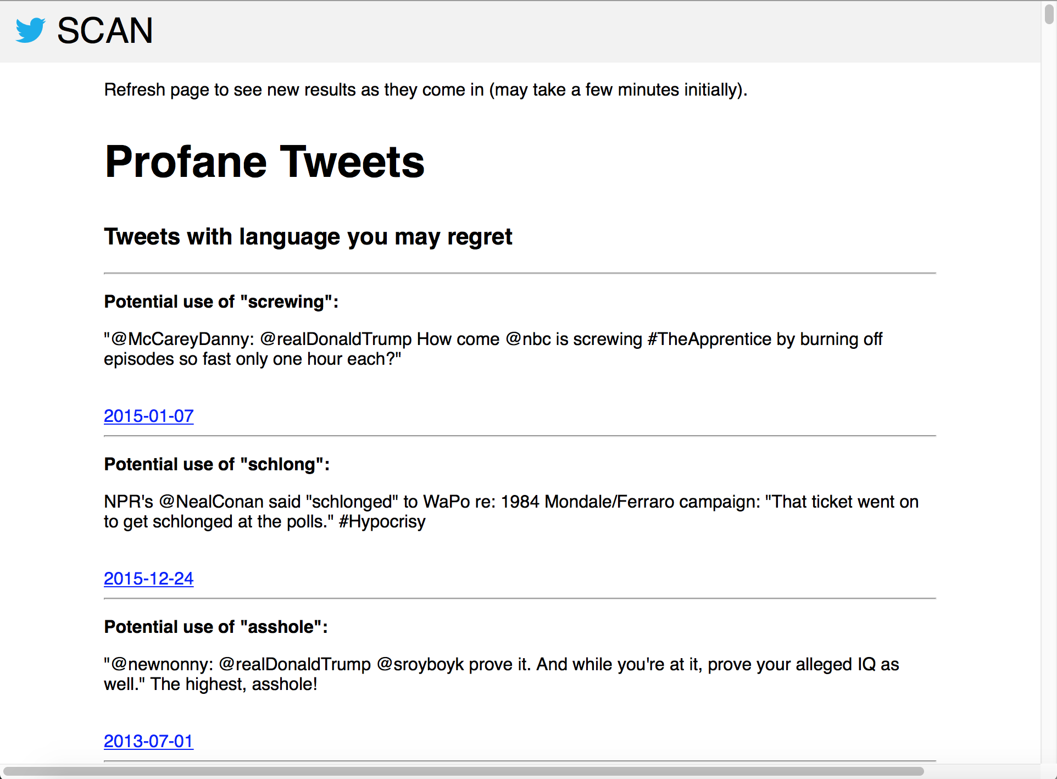The width and height of the screenshot is (1057, 779).
Task: Click 'Tweets with language you may regret' subheading
Action: coord(308,237)
